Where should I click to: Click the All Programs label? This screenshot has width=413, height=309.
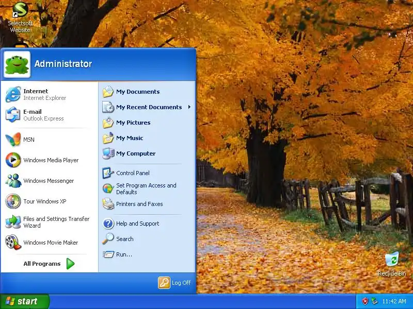tap(42, 264)
